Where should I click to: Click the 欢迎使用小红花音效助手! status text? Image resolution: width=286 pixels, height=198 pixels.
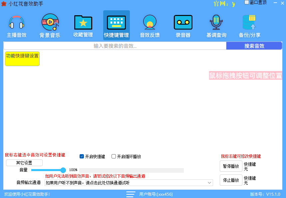pyautogui.click(x=27, y=194)
